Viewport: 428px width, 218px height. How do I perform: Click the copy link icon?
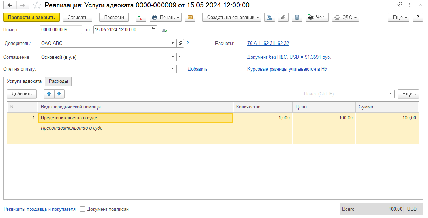[x=399, y=5]
